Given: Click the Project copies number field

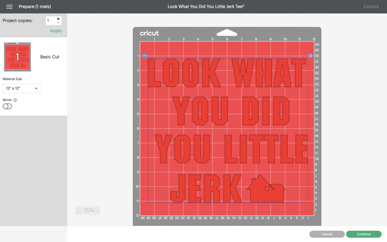Looking at the screenshot, I should coord(51,20).
